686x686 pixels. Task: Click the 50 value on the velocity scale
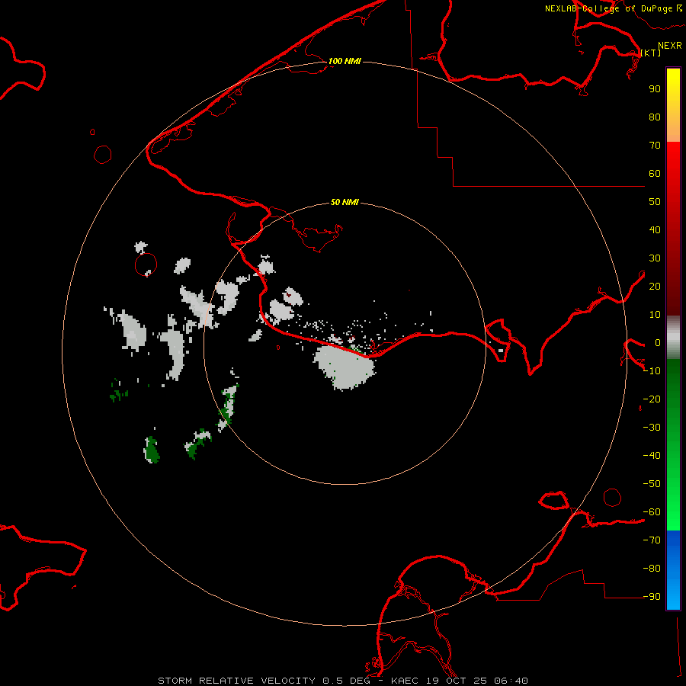pyautogui.click(x=655, y=202)
